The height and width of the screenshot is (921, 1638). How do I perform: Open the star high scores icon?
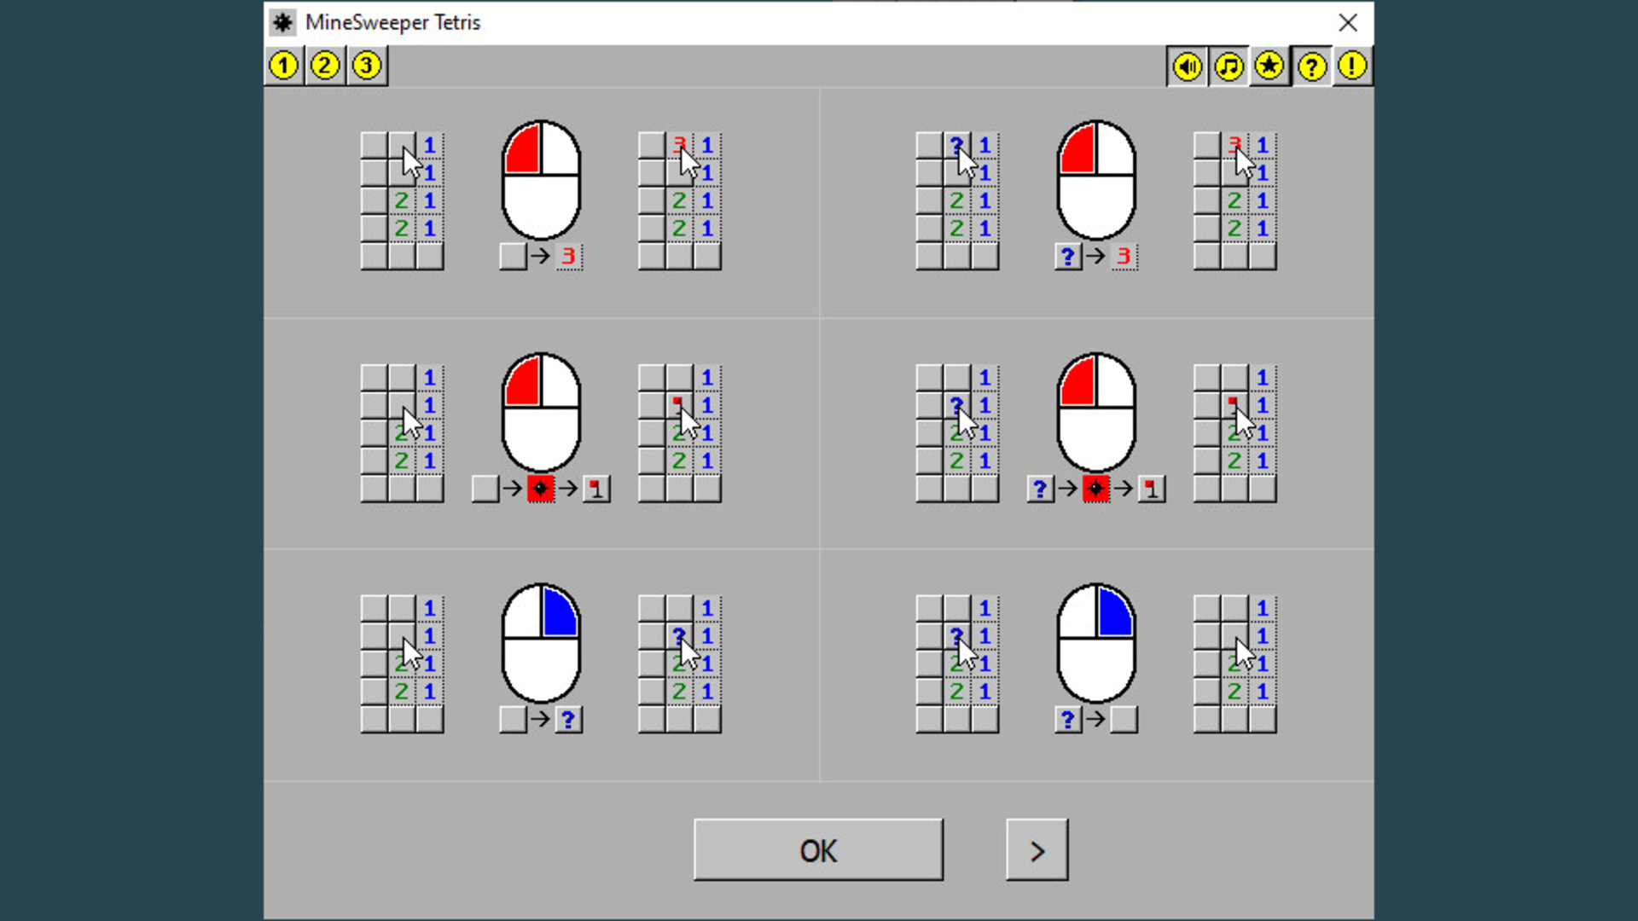[1269, 67]
